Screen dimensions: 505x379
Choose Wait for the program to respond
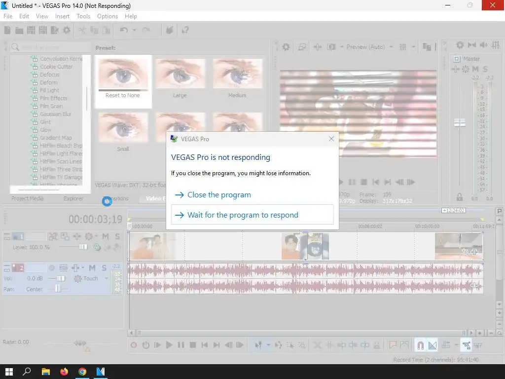click(x=252, y=215)
